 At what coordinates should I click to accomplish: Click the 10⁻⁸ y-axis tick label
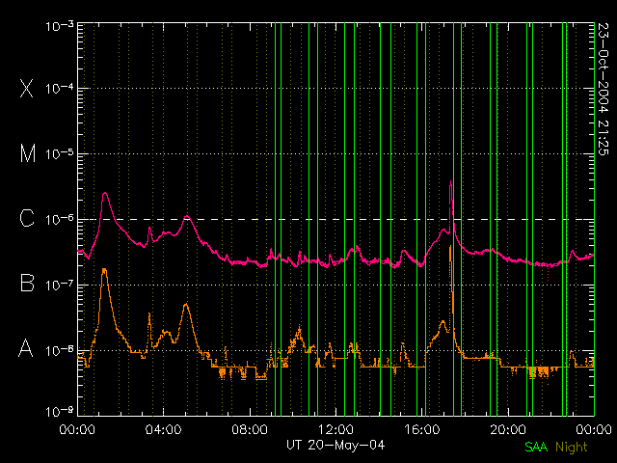click(x=60, y=350)
